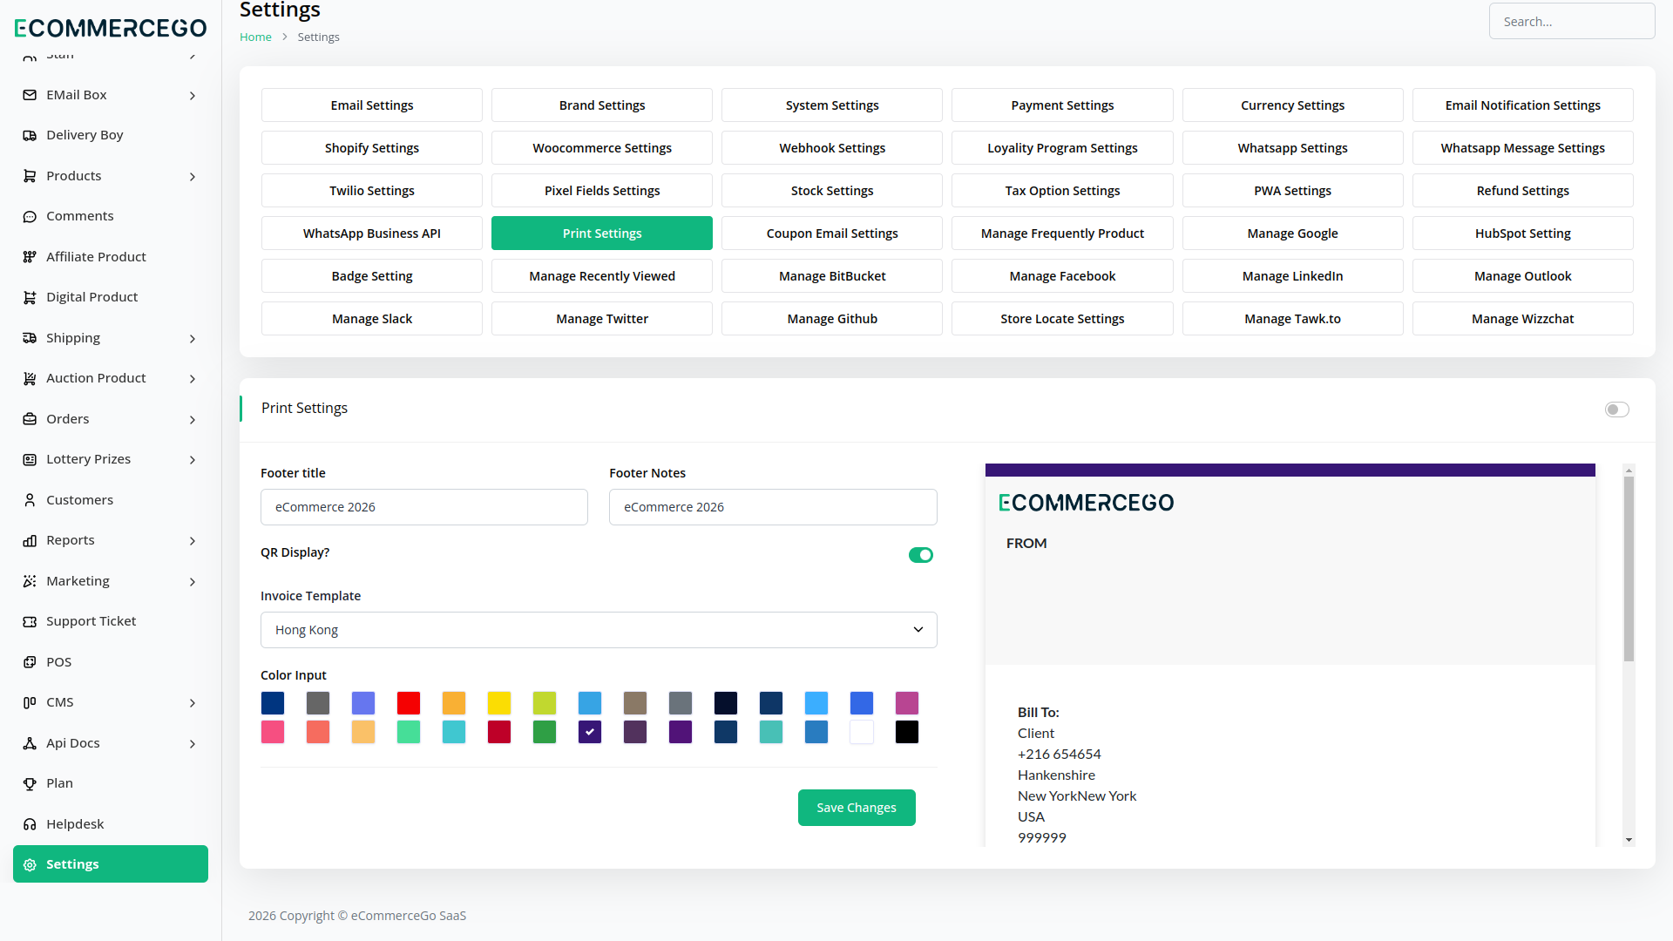
Task: Click the invoice preview scrollbar
Action: click(x=1629, y=568)
